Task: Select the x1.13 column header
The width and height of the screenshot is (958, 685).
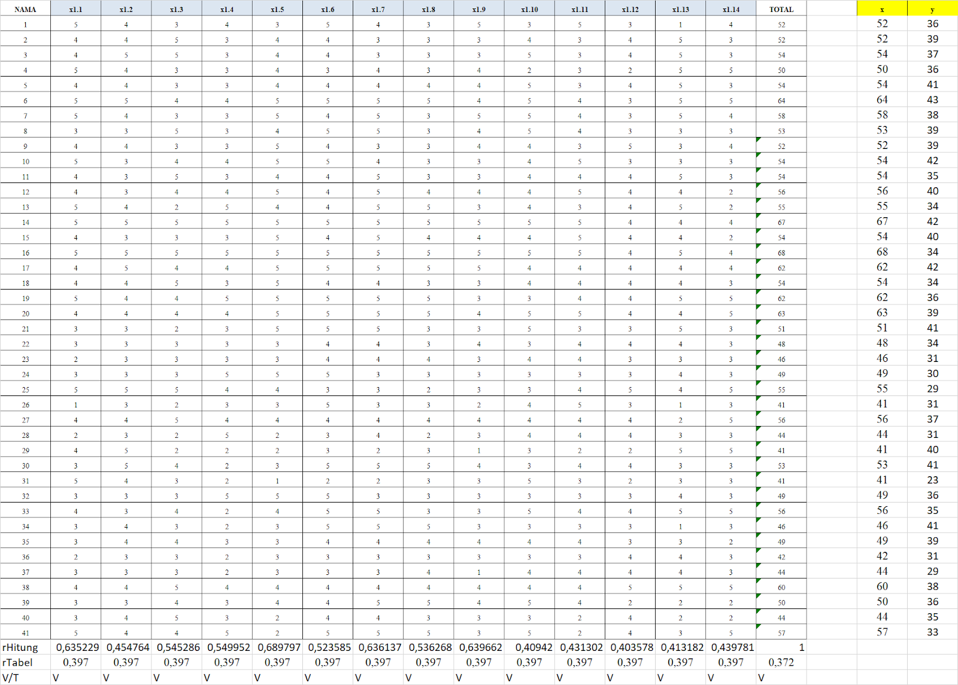Action: (680, 9)
